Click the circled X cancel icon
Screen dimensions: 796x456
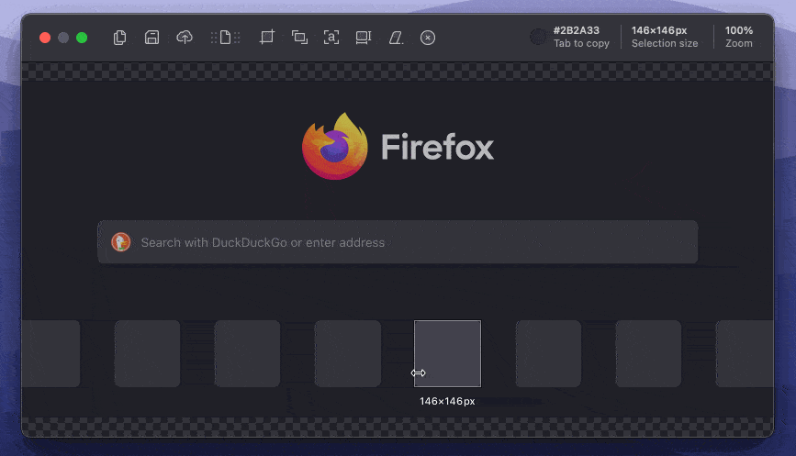[428, 38]
